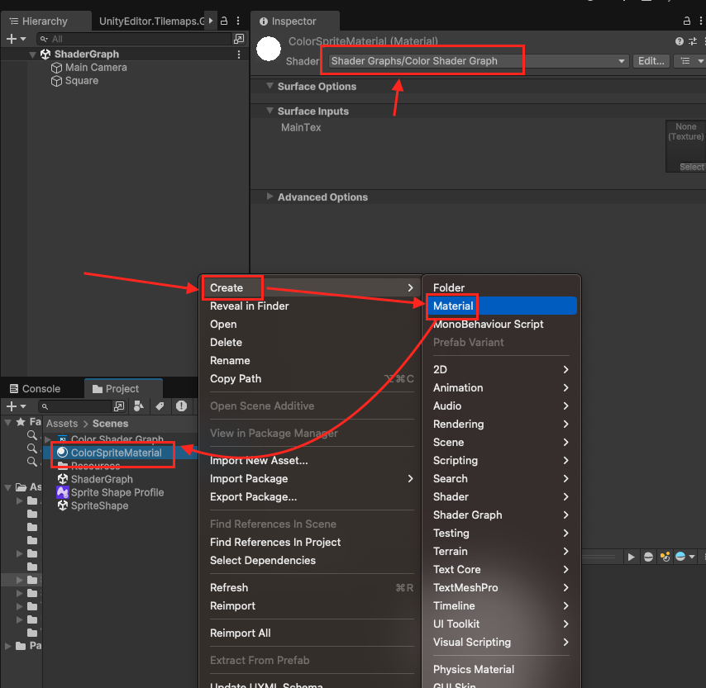Screen dimensions: 706x688
Task: Collapse the Surface Inputs section
Action: tap(270, 111)
